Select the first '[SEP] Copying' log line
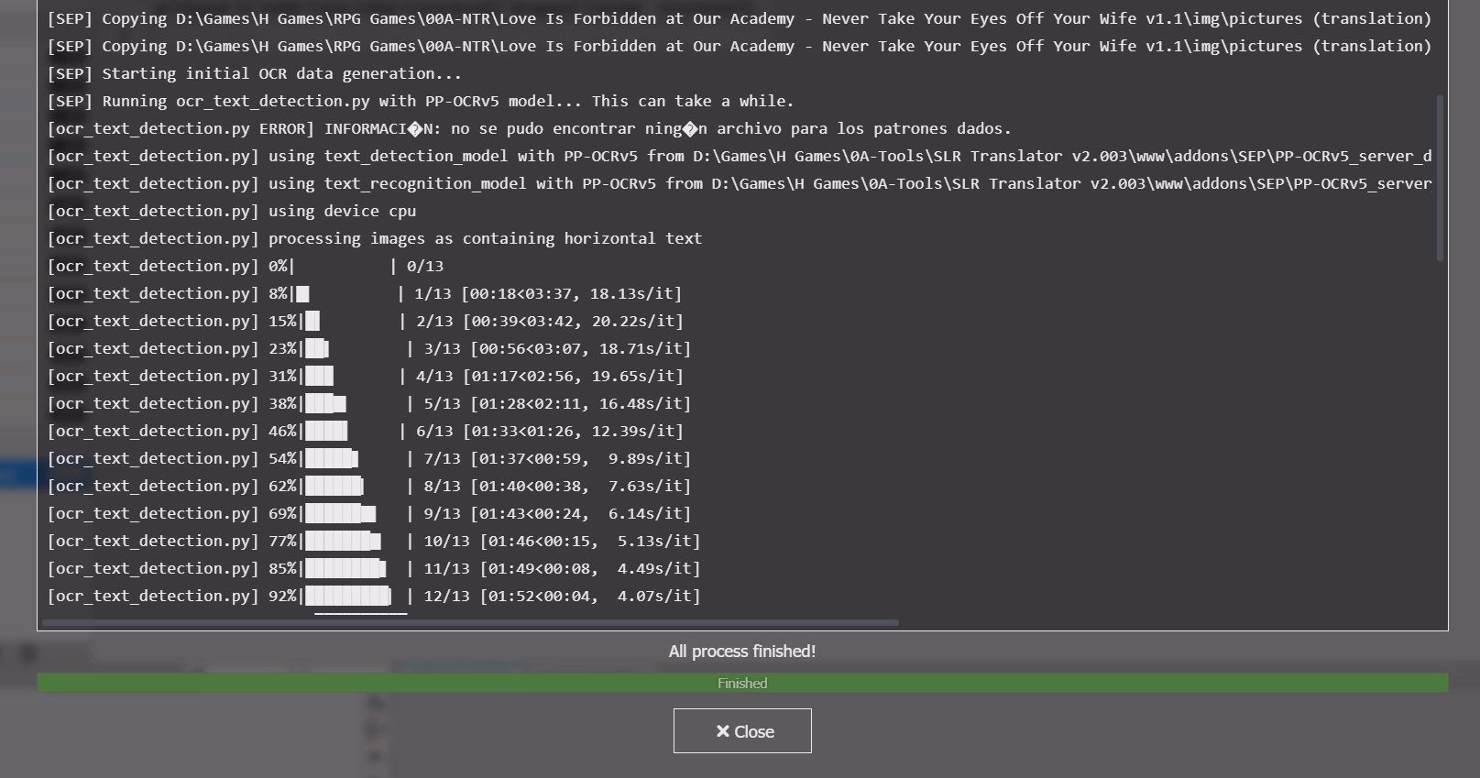1480x778 pixels. [x=739, y=19]
